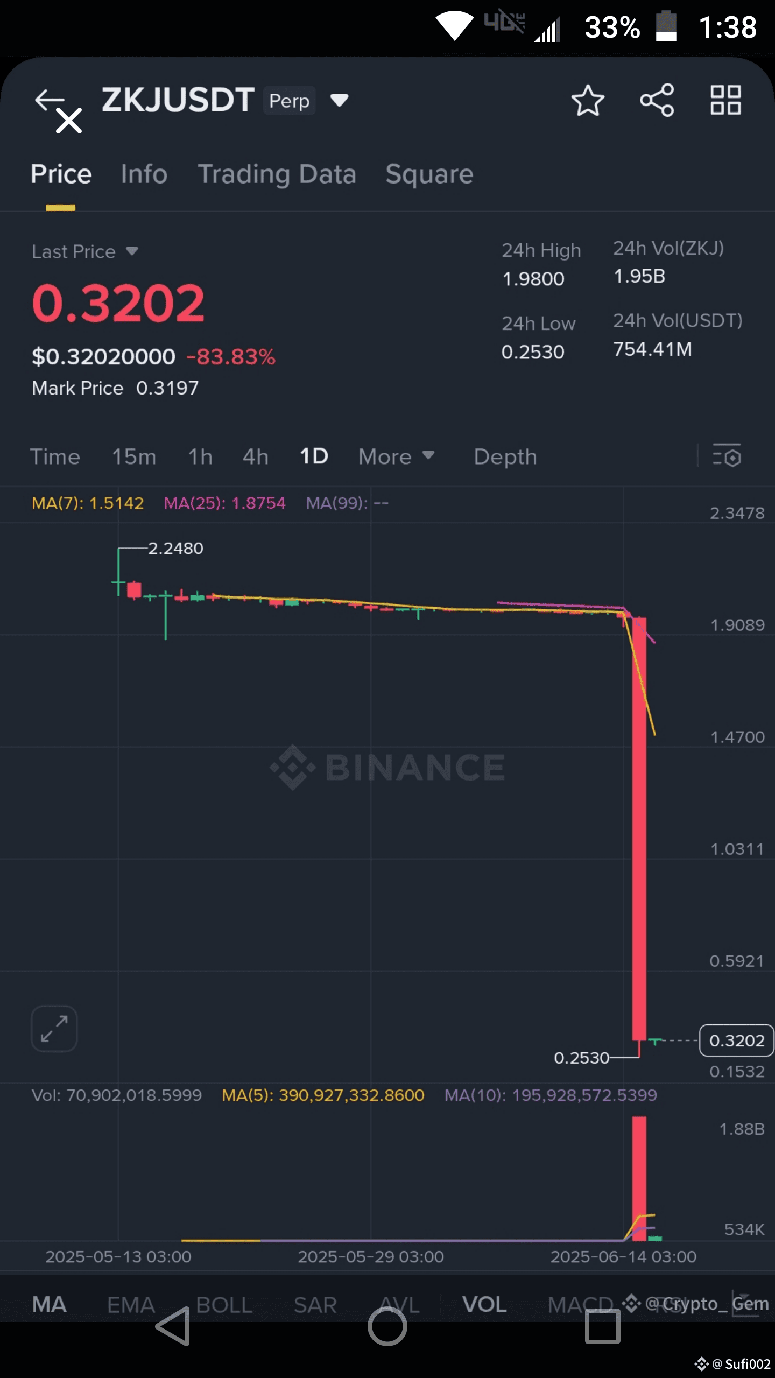Expand the Perp contract dropdown arrow
This screenshot has width=775, height=1378.
point(340,100)
